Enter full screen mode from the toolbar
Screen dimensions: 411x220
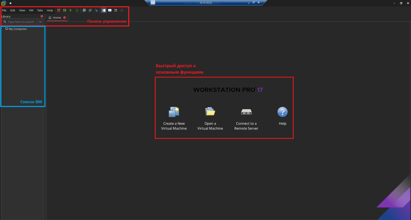click(116, 10)
